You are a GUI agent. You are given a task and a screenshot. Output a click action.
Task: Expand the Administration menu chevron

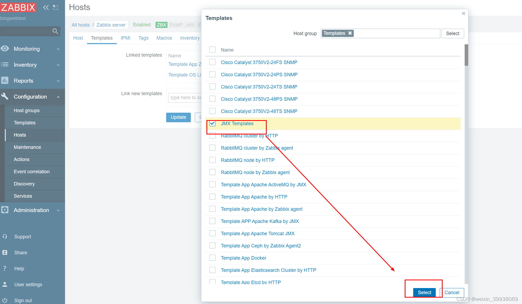point(58,210)
